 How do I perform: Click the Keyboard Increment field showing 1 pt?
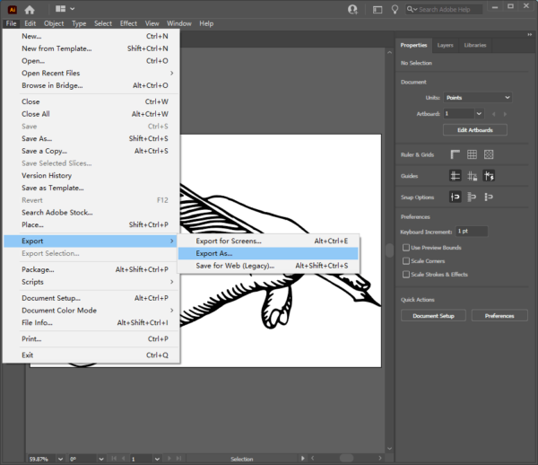(472, 231)
